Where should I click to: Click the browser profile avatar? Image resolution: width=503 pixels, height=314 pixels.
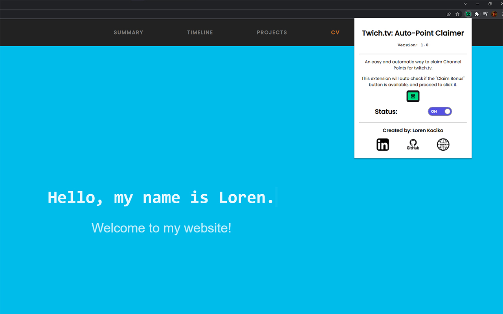click(494, 14)
